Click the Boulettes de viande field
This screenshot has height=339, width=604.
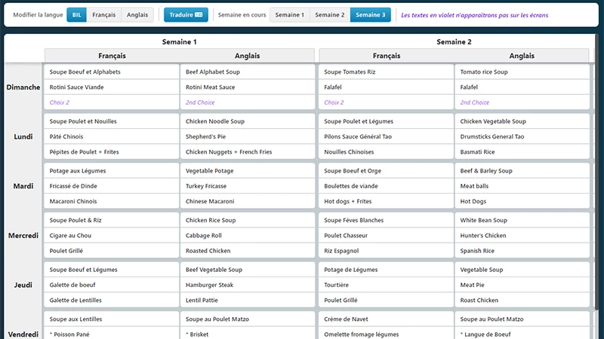click(386, 186)
